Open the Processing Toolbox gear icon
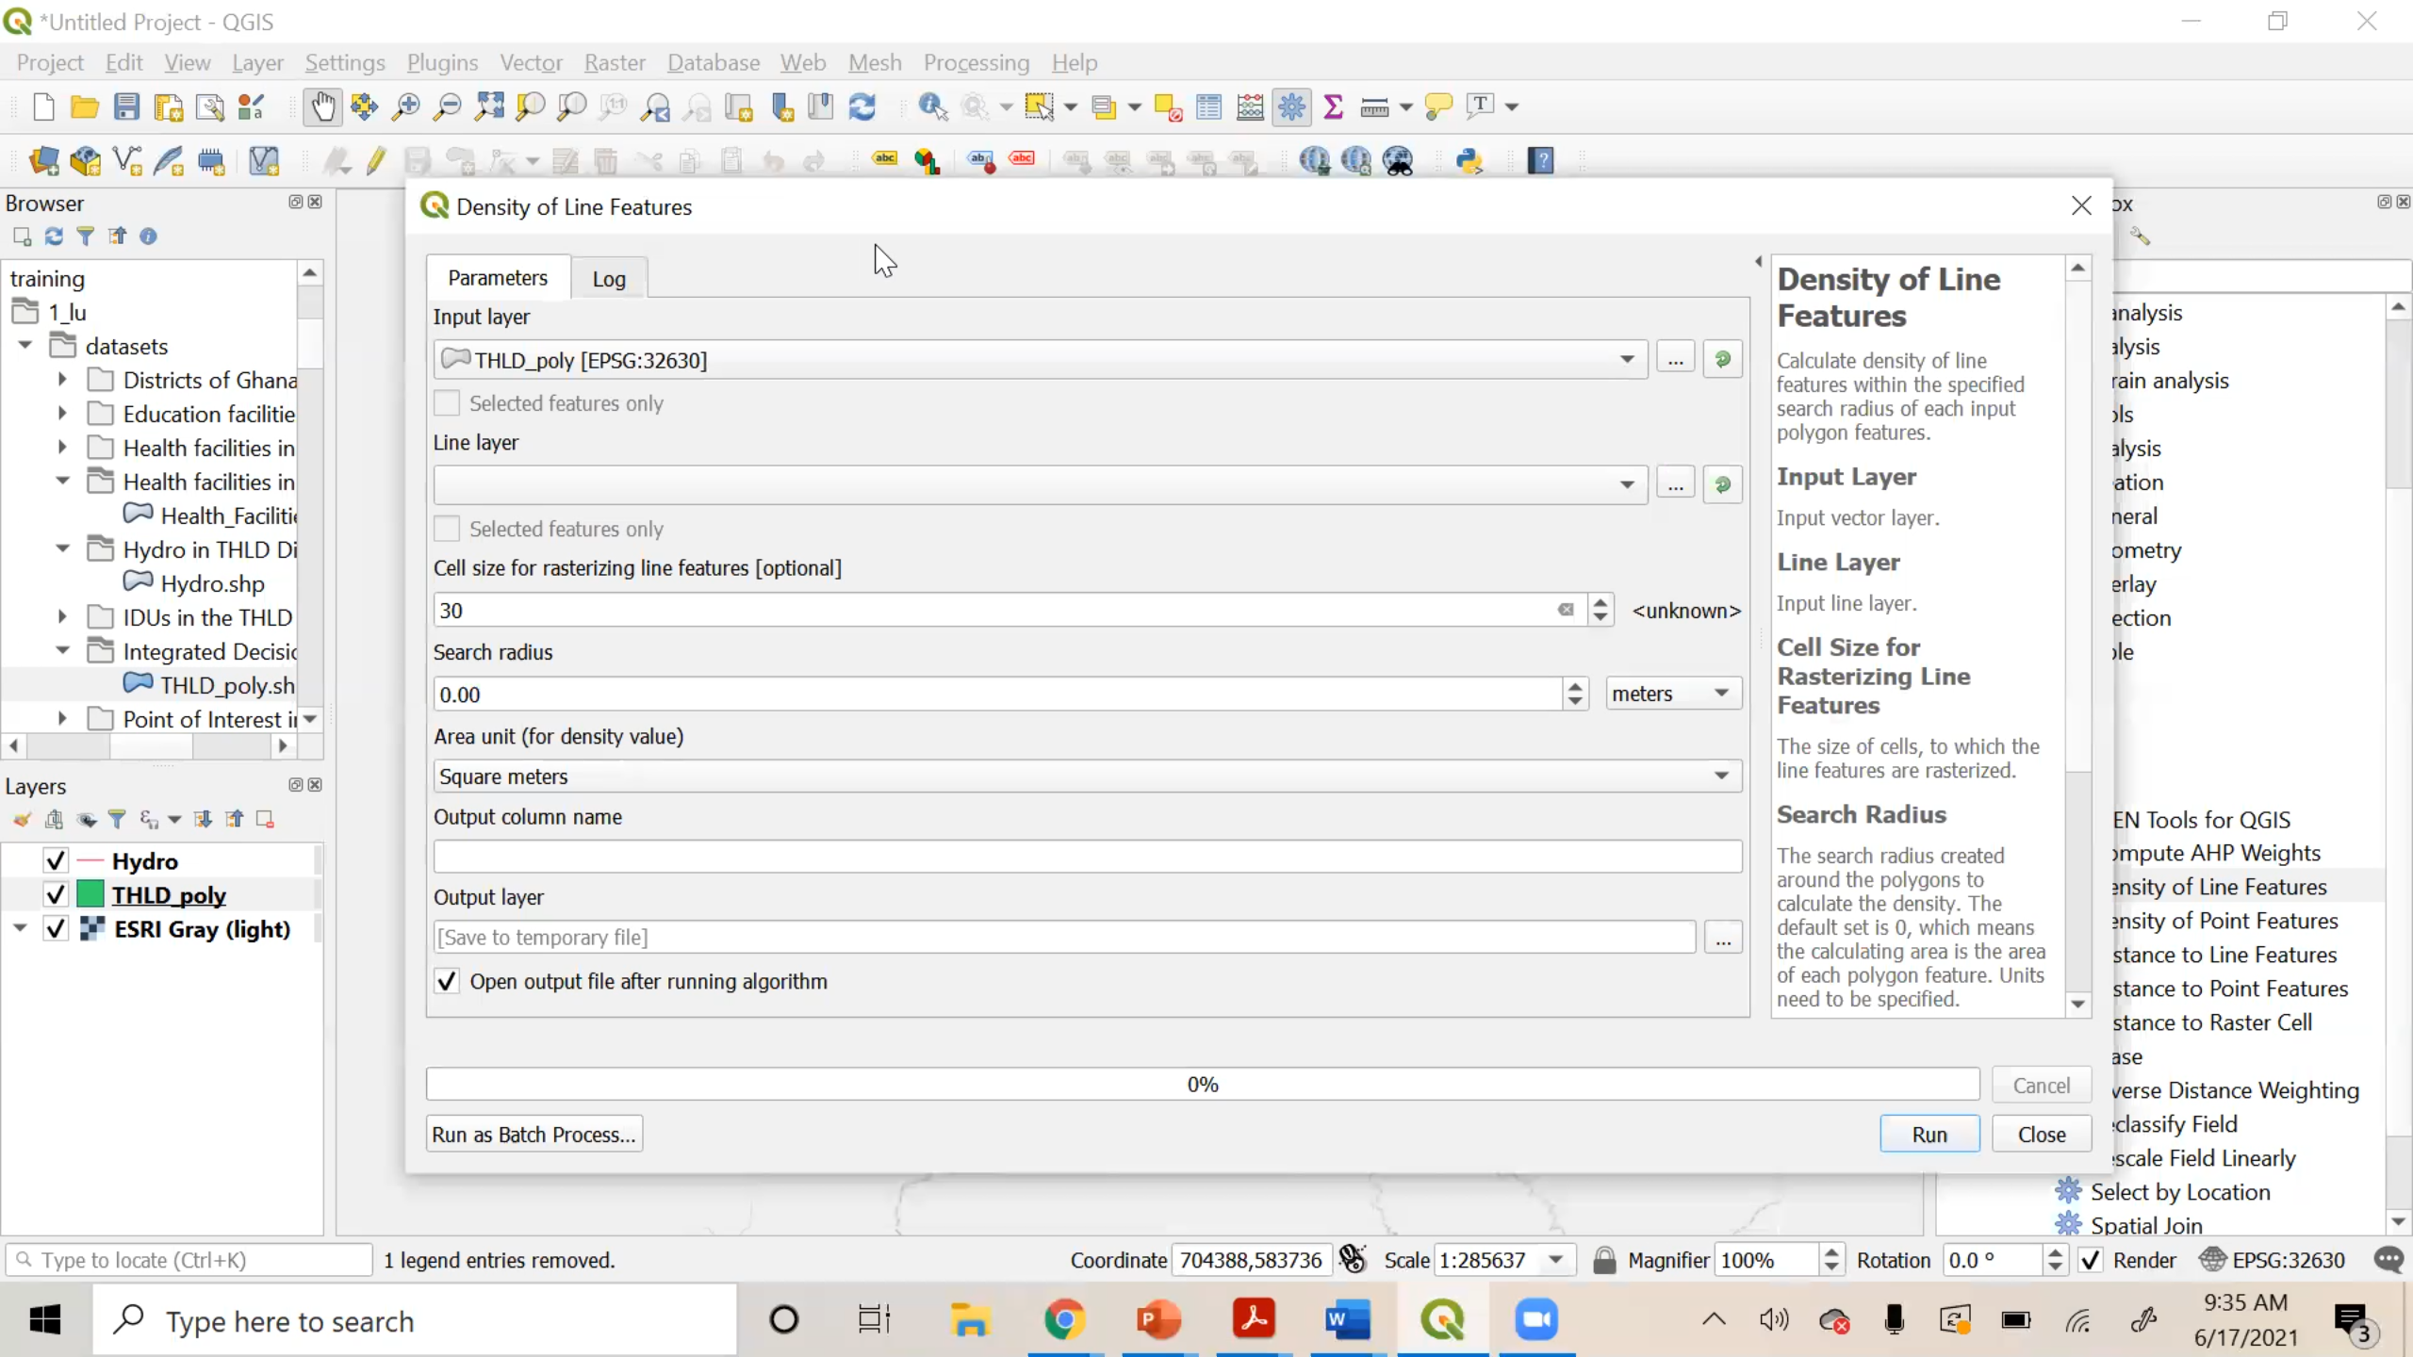Screen dimensions: 2413x1357 (x=1291, y=106)
